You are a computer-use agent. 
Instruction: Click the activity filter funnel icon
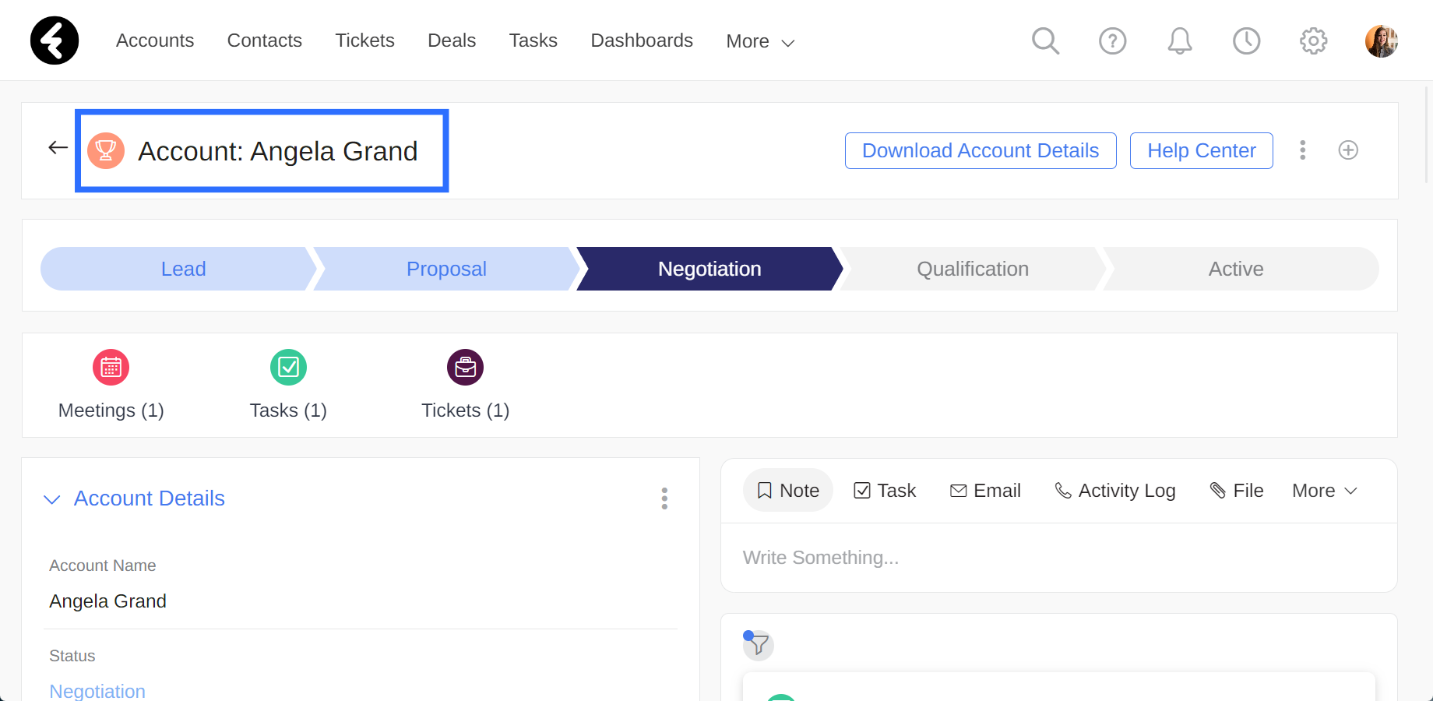758,645
